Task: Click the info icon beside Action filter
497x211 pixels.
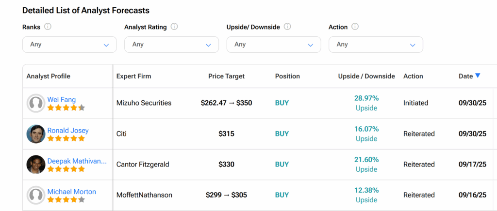Action: click(355, 27)
